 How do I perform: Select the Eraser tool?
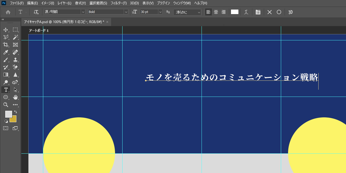pos(15,67)
